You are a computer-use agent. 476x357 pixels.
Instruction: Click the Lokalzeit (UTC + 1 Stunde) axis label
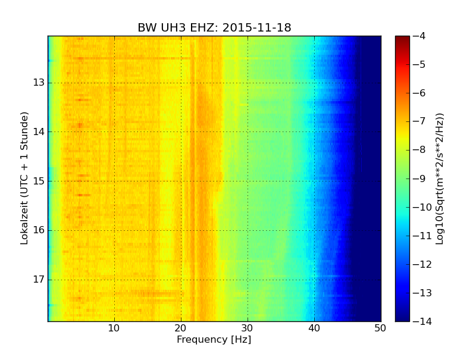click(x=24, y=178)
